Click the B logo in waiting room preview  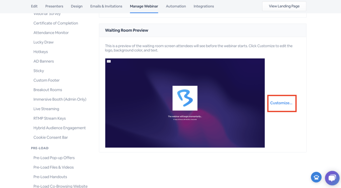tap(185, 98)
